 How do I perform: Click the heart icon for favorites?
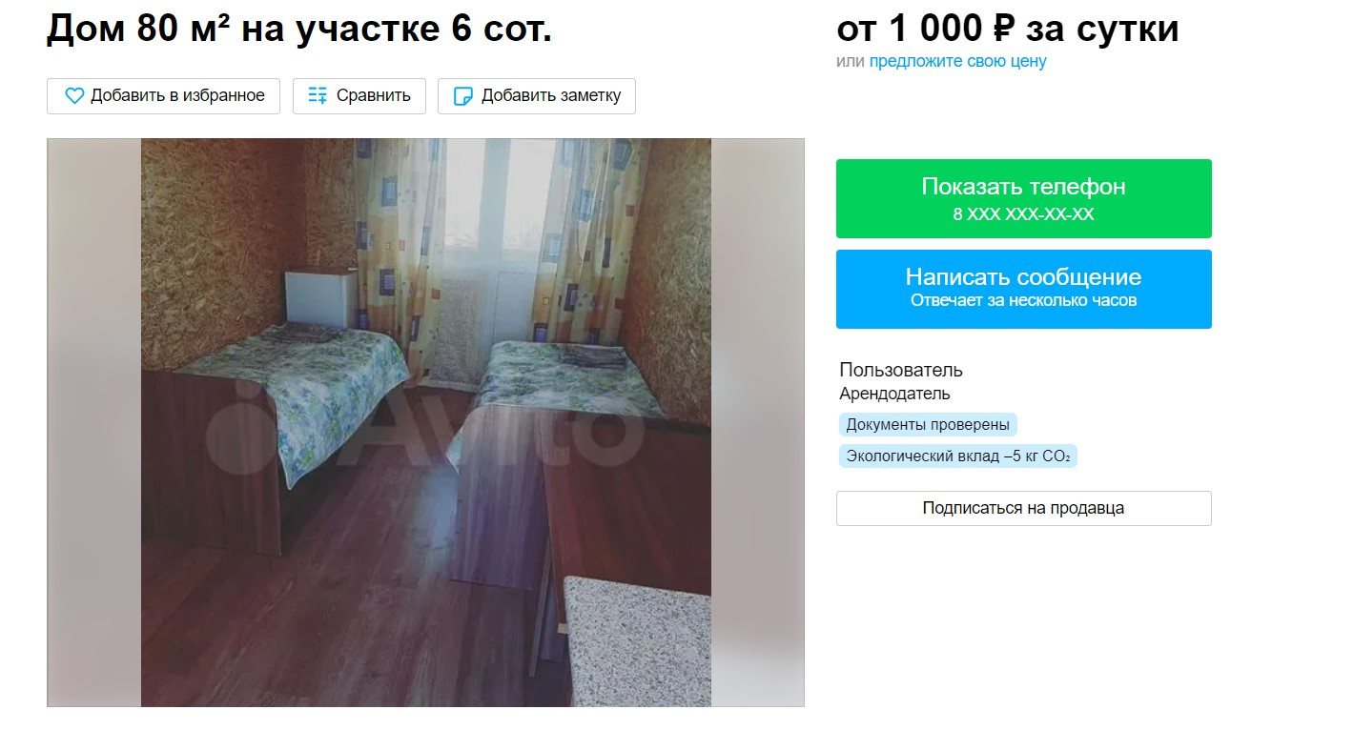(x=74, y=96)
